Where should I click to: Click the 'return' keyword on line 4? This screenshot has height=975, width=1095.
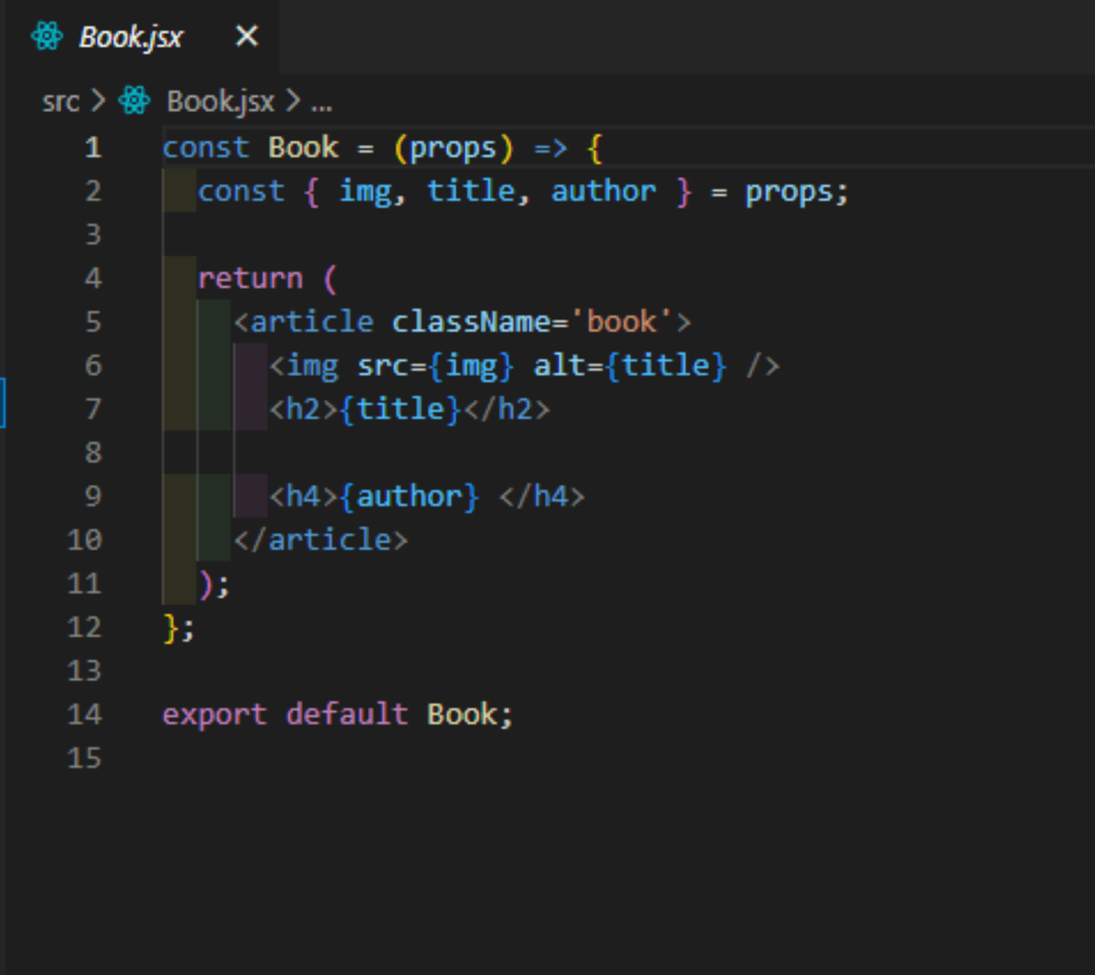250,279
